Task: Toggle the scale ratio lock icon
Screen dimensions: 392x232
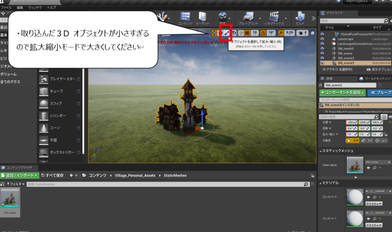Action: pyautogui.click(x=386, y=135)
